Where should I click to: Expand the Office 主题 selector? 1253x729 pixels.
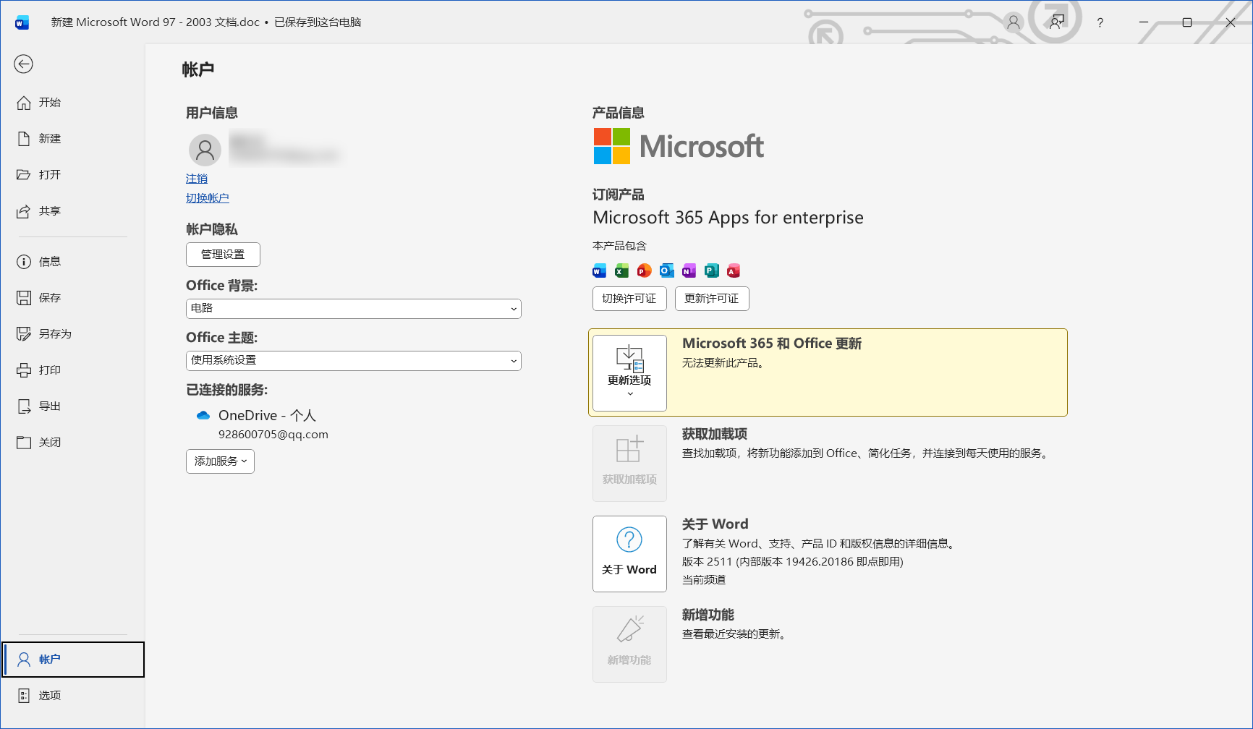coord(353,360)
